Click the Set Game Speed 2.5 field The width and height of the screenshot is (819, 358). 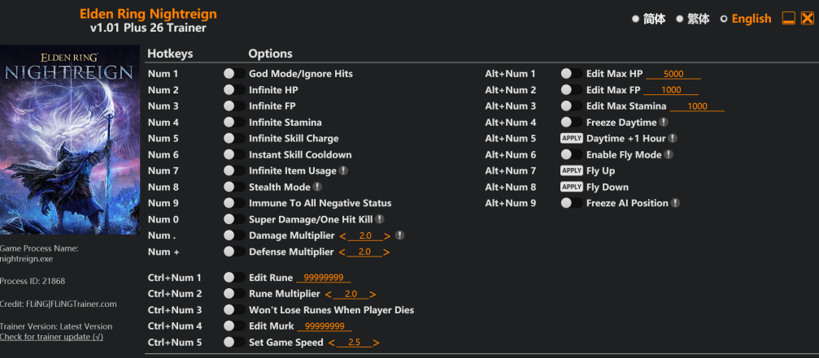354,343
